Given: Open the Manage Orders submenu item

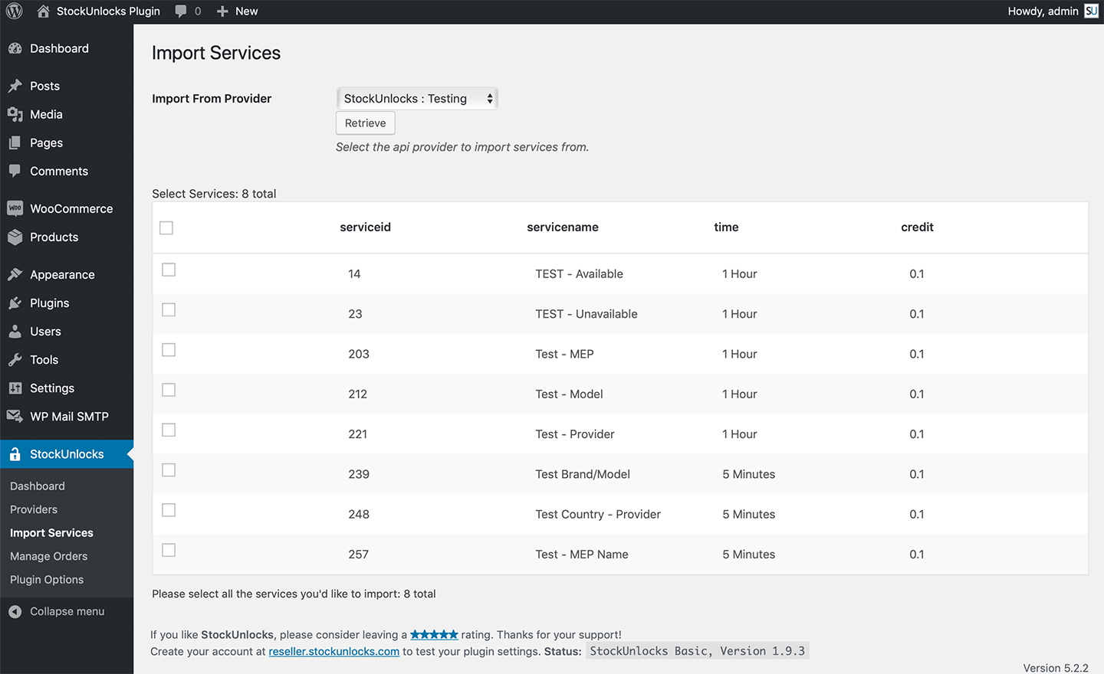Looking at the screenshot, I should pyautogui.click(x=48, y=556).
